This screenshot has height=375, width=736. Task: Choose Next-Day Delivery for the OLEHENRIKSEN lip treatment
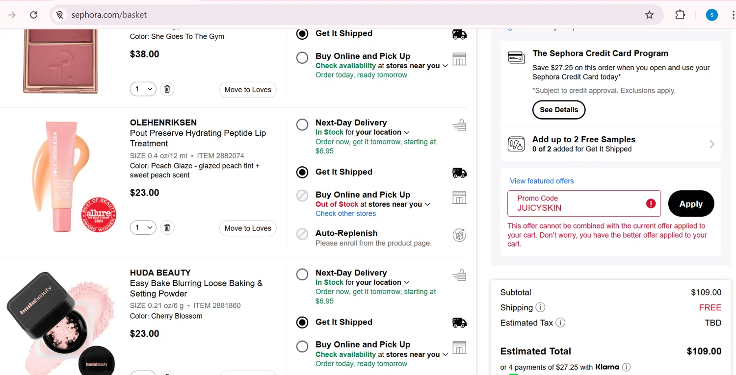click(302, 125)
